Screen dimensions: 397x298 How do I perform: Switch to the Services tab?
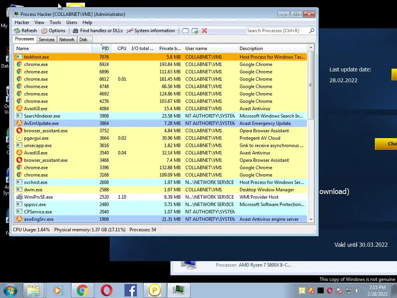[47, 40]
